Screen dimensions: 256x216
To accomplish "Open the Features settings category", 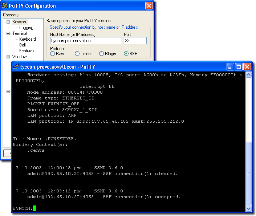I will [27, 51].
